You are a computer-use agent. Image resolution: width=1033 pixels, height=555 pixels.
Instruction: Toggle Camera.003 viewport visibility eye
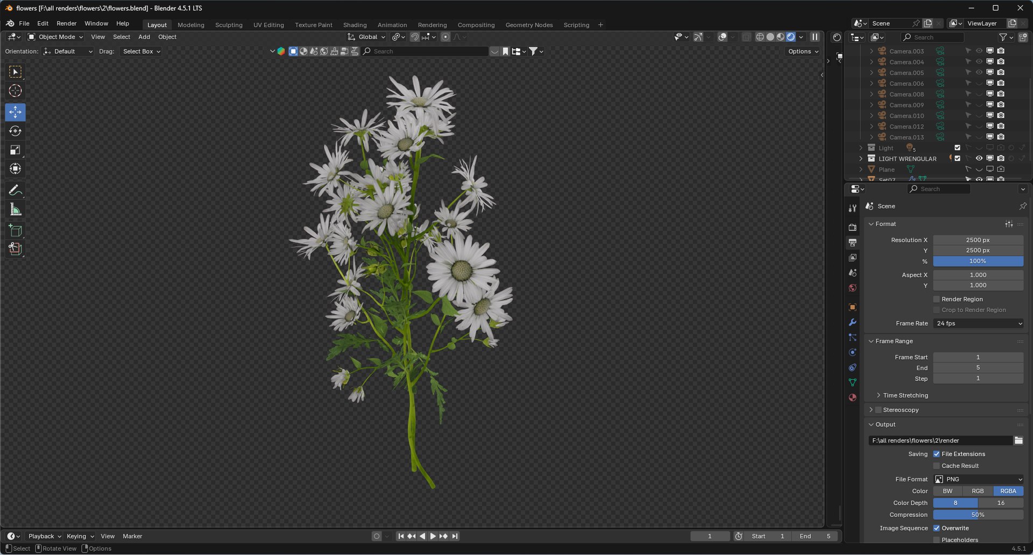pyautogui.click(x=979, y=51)
